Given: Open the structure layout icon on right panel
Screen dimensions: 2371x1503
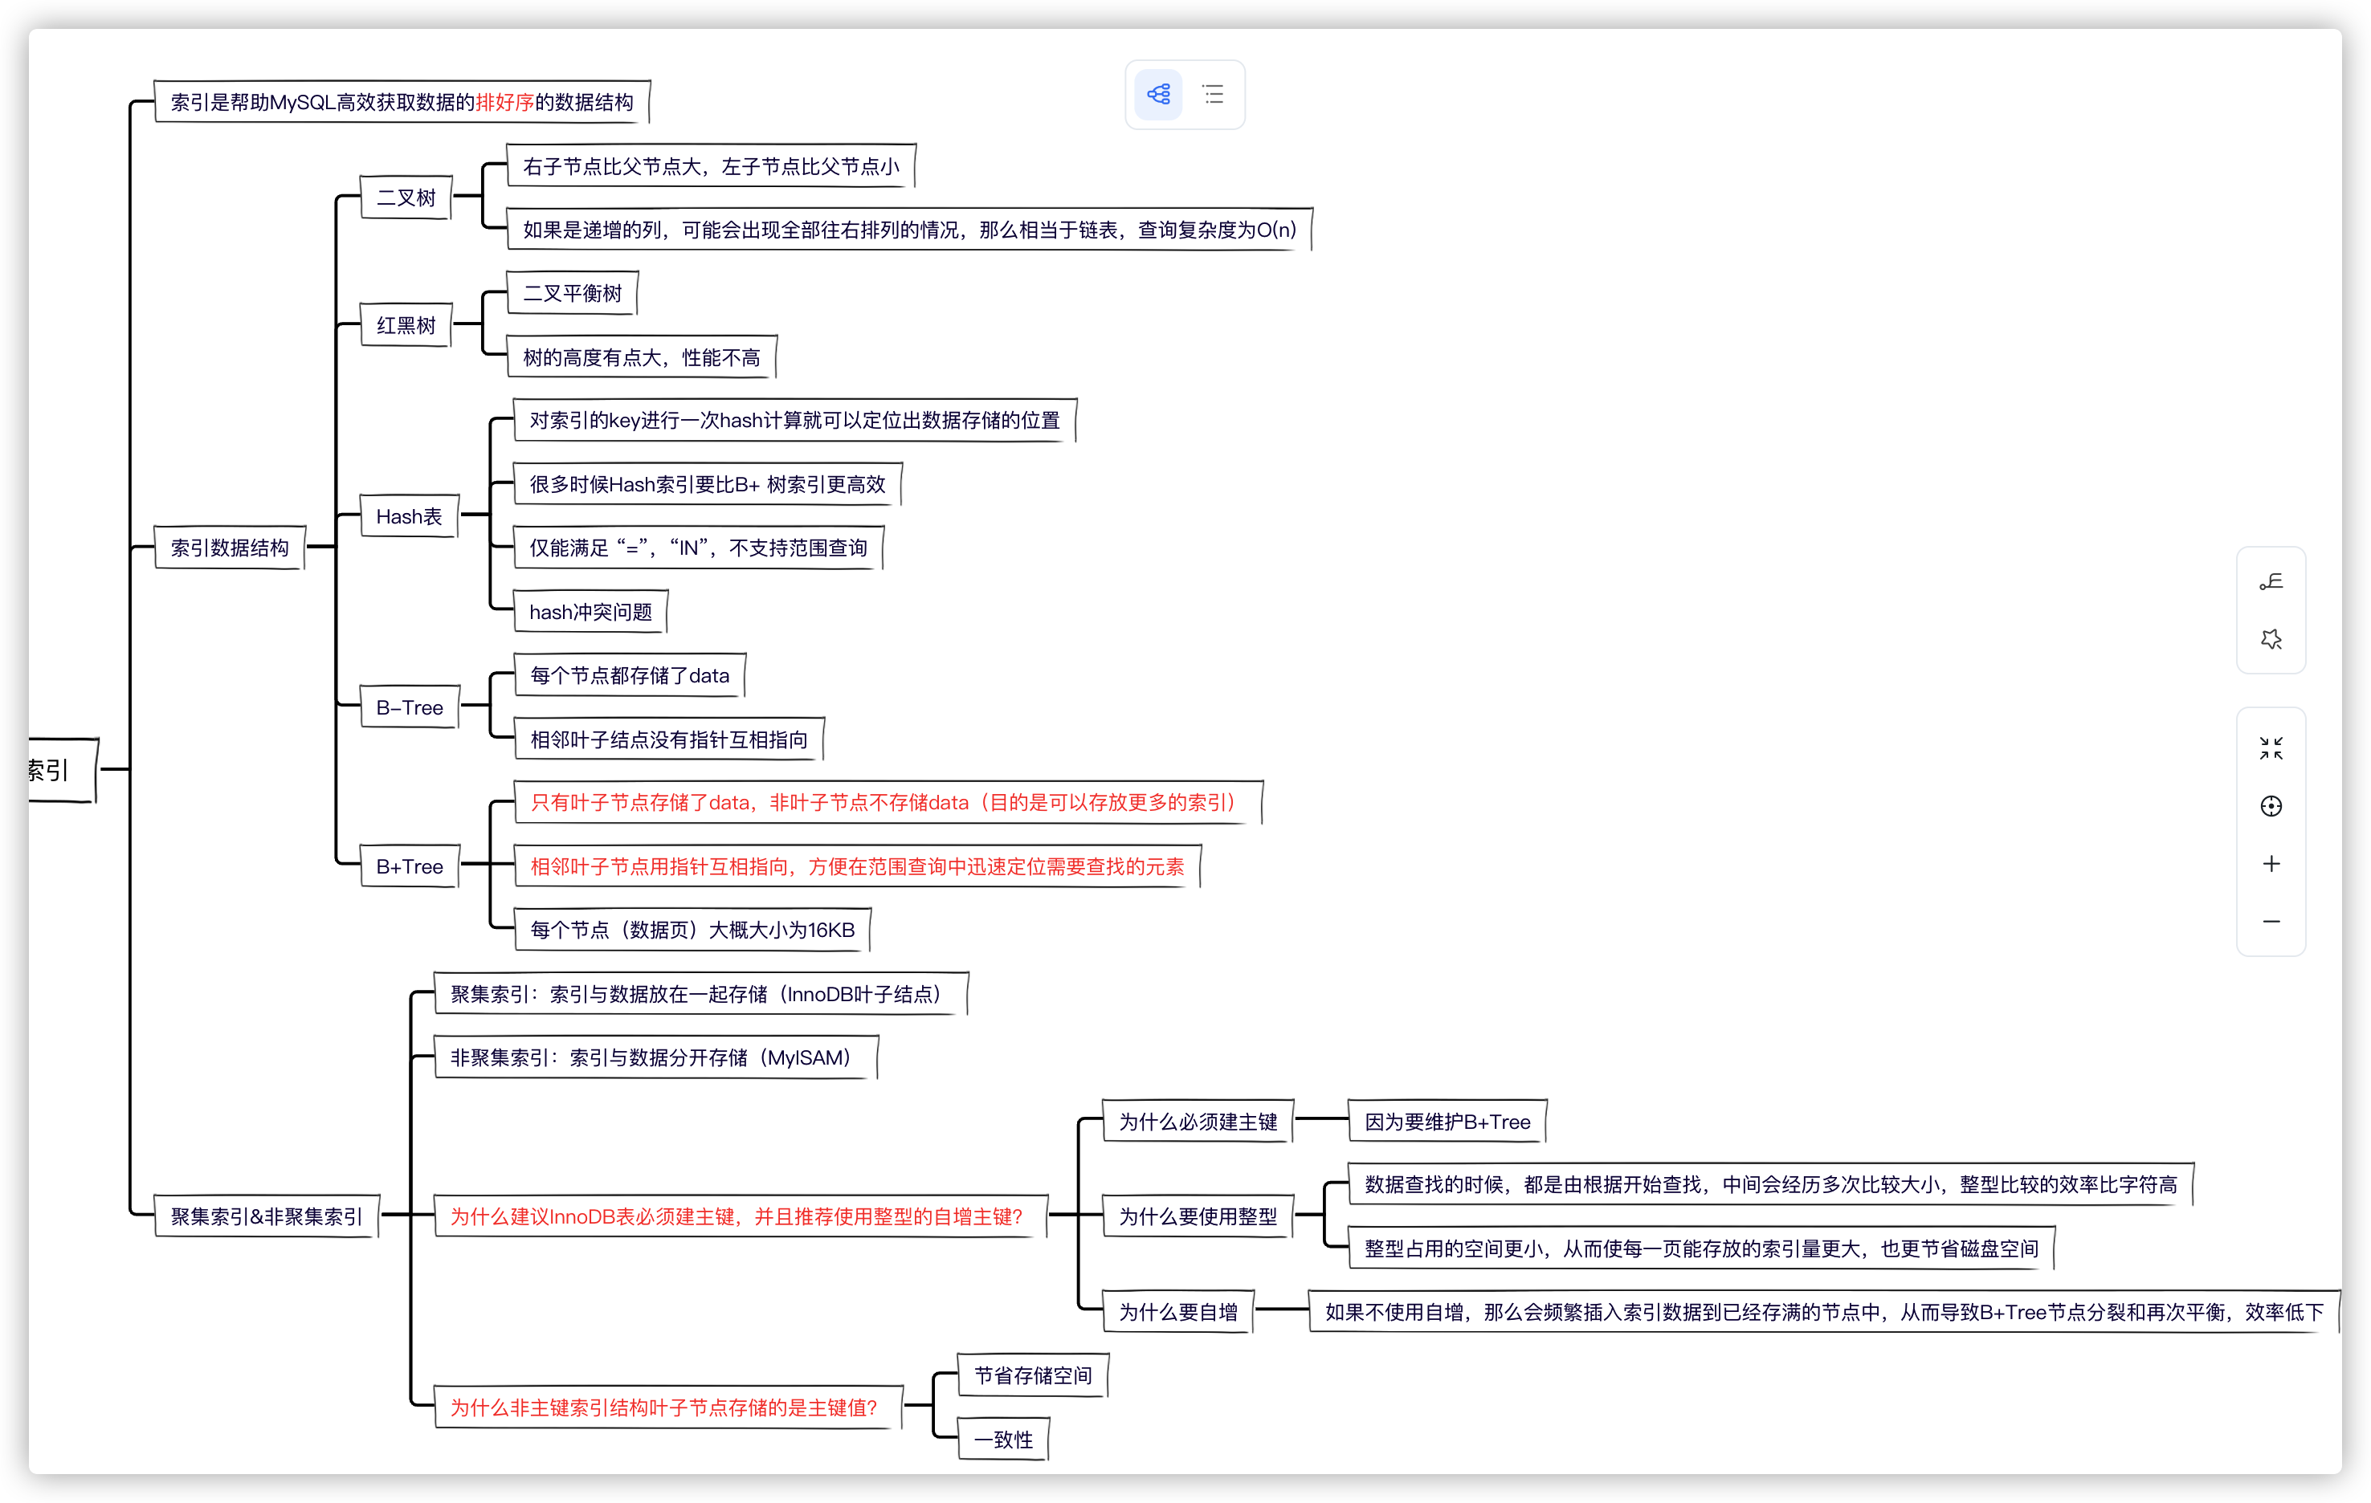Looking at the screenshot, I should coord(2271,582).
